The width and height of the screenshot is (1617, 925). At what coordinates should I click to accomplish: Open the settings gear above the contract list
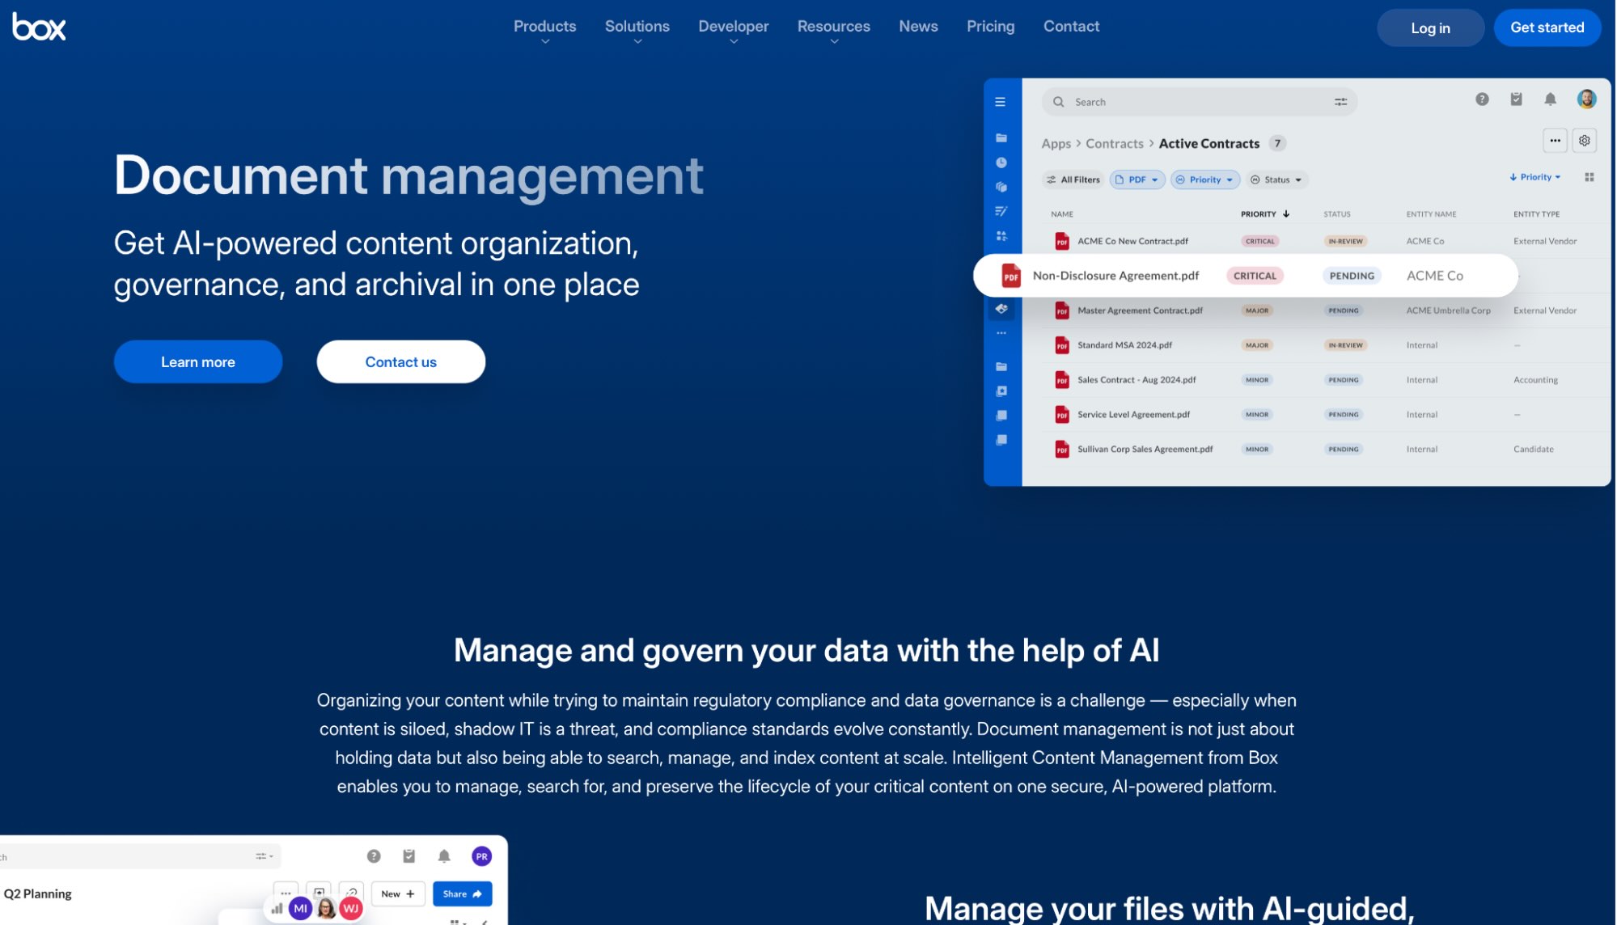(x=1583, y=140)
